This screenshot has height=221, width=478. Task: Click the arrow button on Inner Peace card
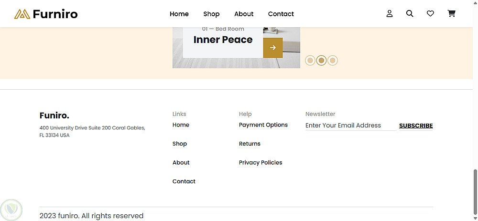coord(273,48)
